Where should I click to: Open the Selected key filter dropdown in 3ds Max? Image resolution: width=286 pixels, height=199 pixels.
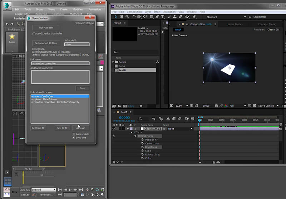(44, 190)
